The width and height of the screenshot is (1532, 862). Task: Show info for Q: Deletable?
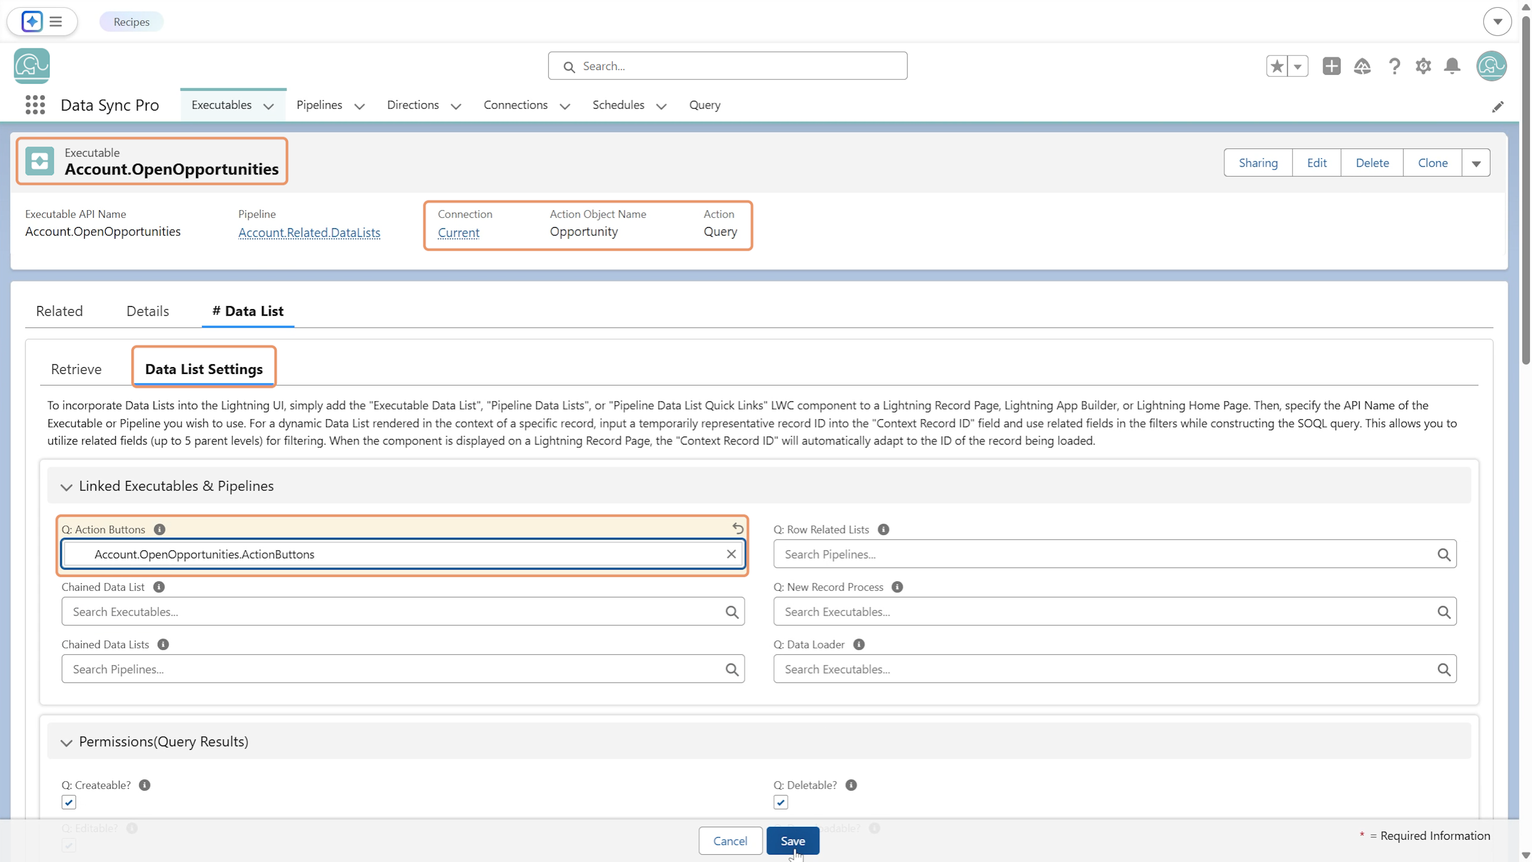point(851,785)
